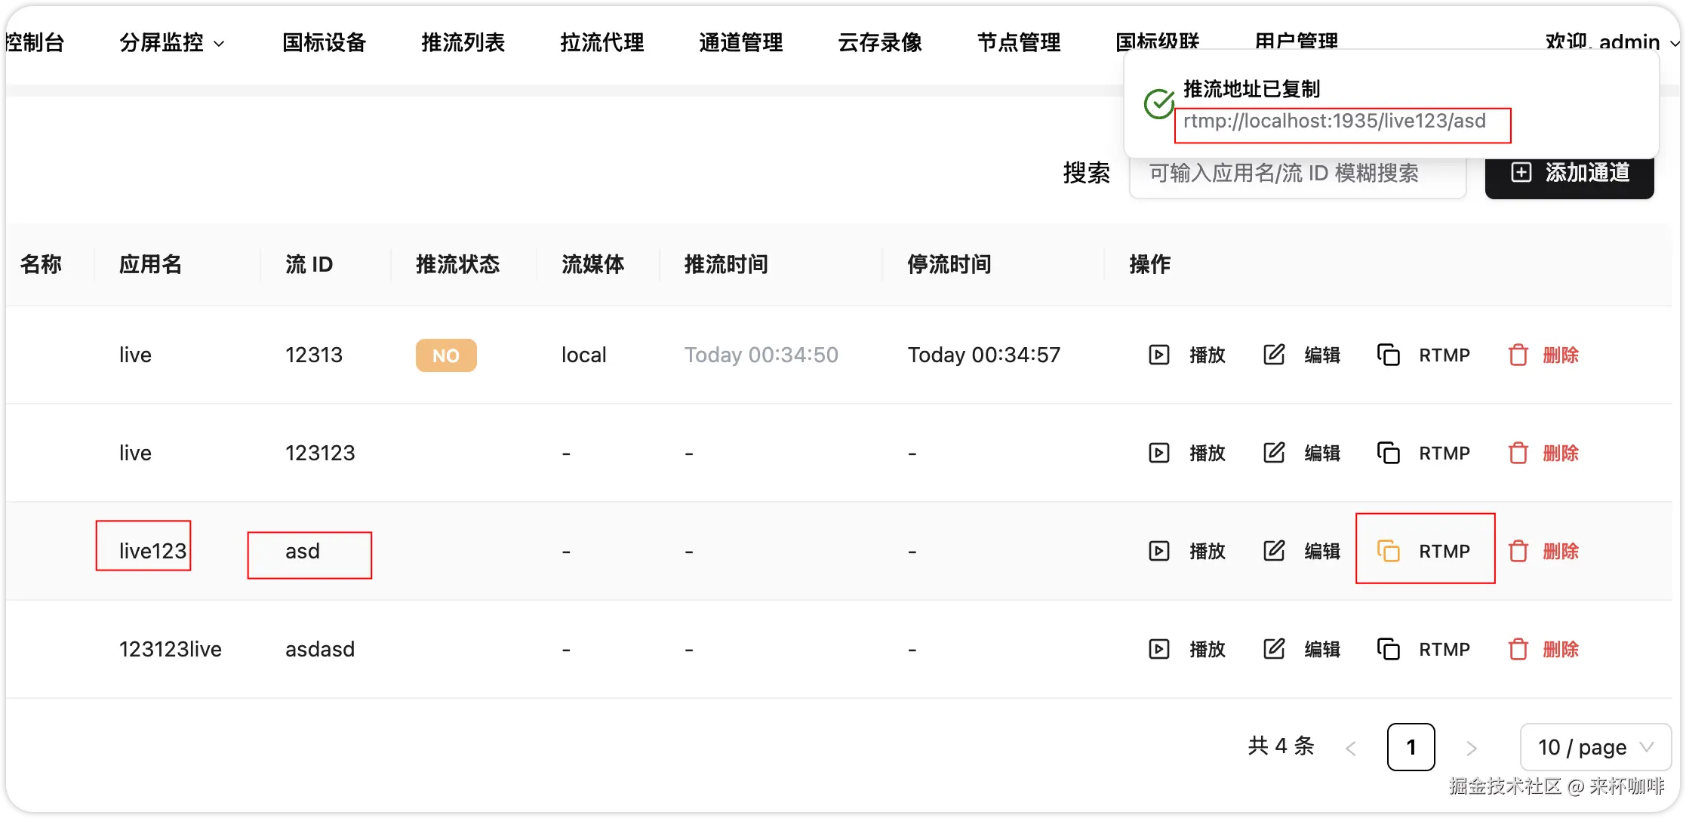Click the play icon in live123 row
Image resolution: width=1686 pixels, height=818 pixels.
1158,551
